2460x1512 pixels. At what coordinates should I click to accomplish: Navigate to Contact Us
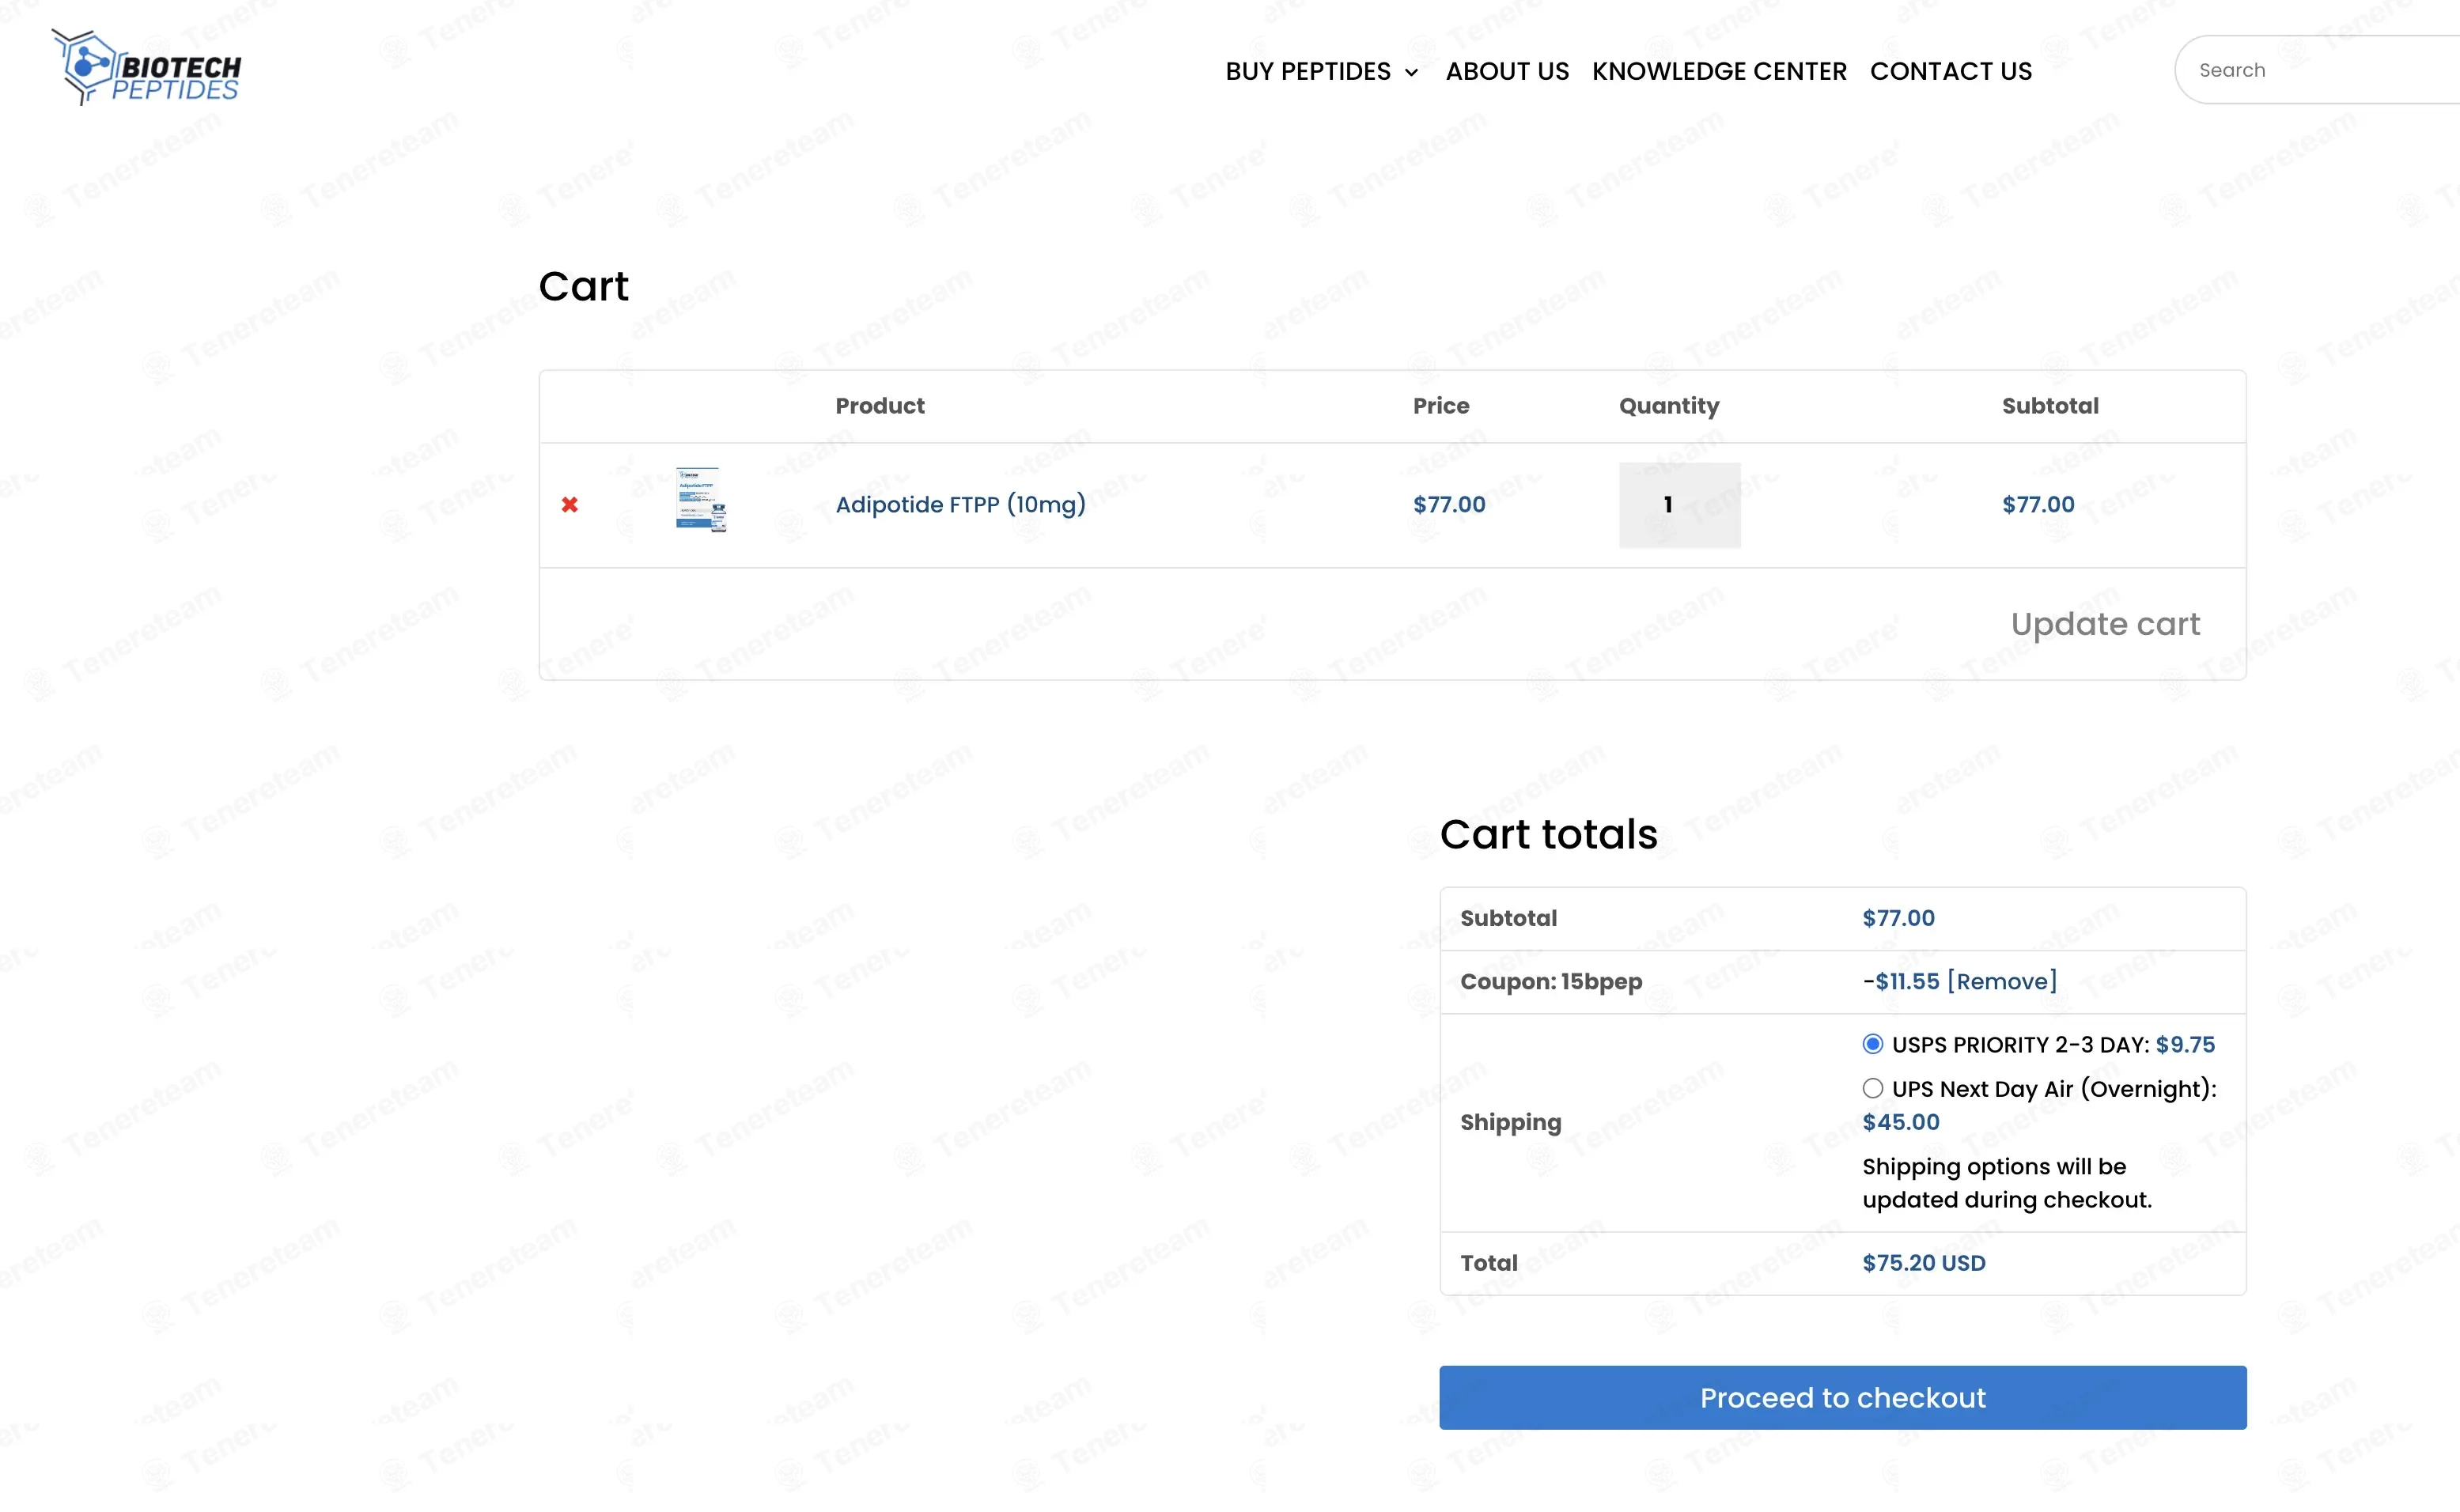click(1950, 72)
